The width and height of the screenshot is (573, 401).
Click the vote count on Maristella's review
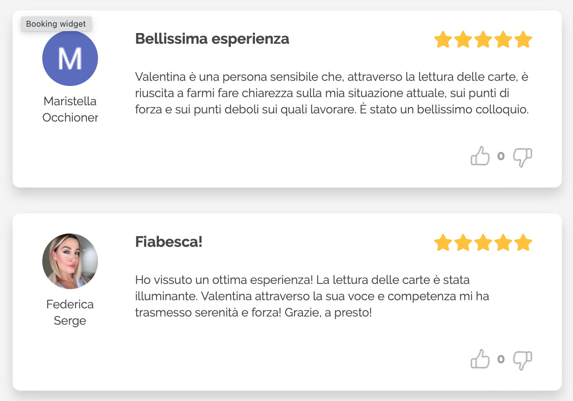501,156
